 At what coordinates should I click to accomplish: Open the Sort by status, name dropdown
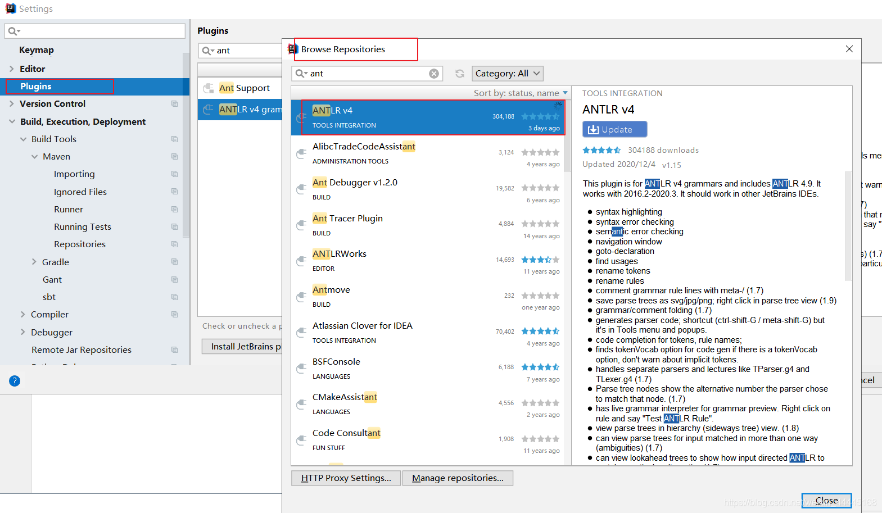tap(521, 93)
